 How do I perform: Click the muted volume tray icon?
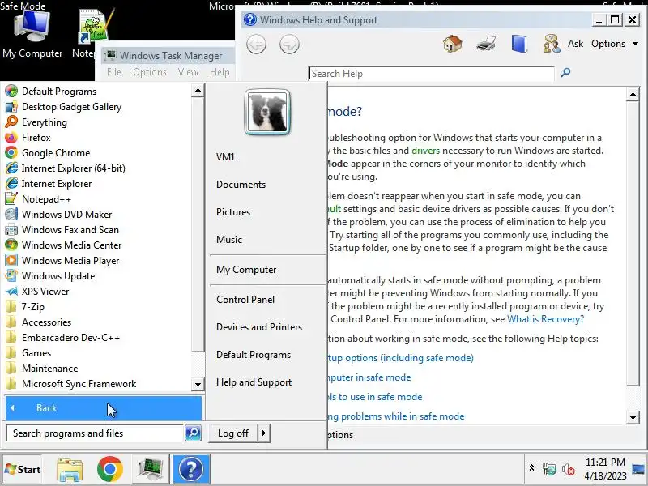click(569, 469)
